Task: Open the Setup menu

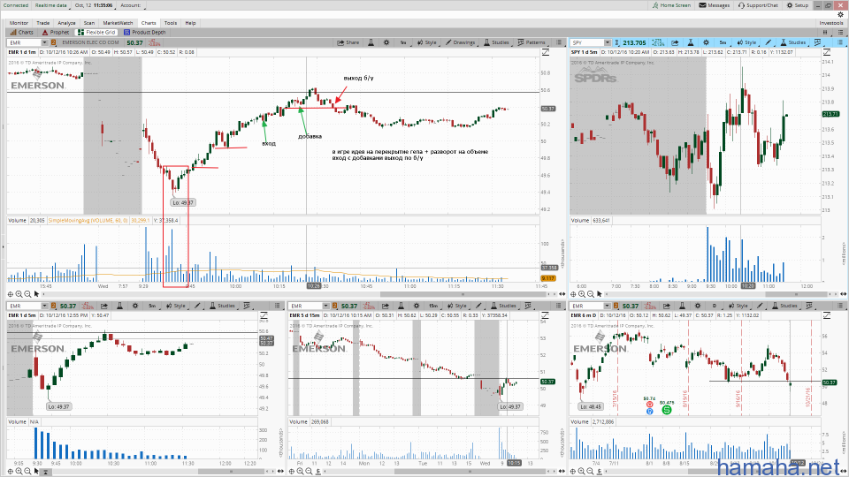Action: point(798,5)
